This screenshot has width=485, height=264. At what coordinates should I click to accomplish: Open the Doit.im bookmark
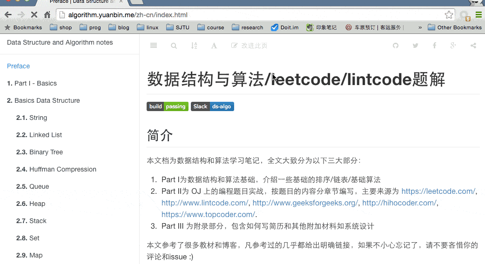coord(284,27)
